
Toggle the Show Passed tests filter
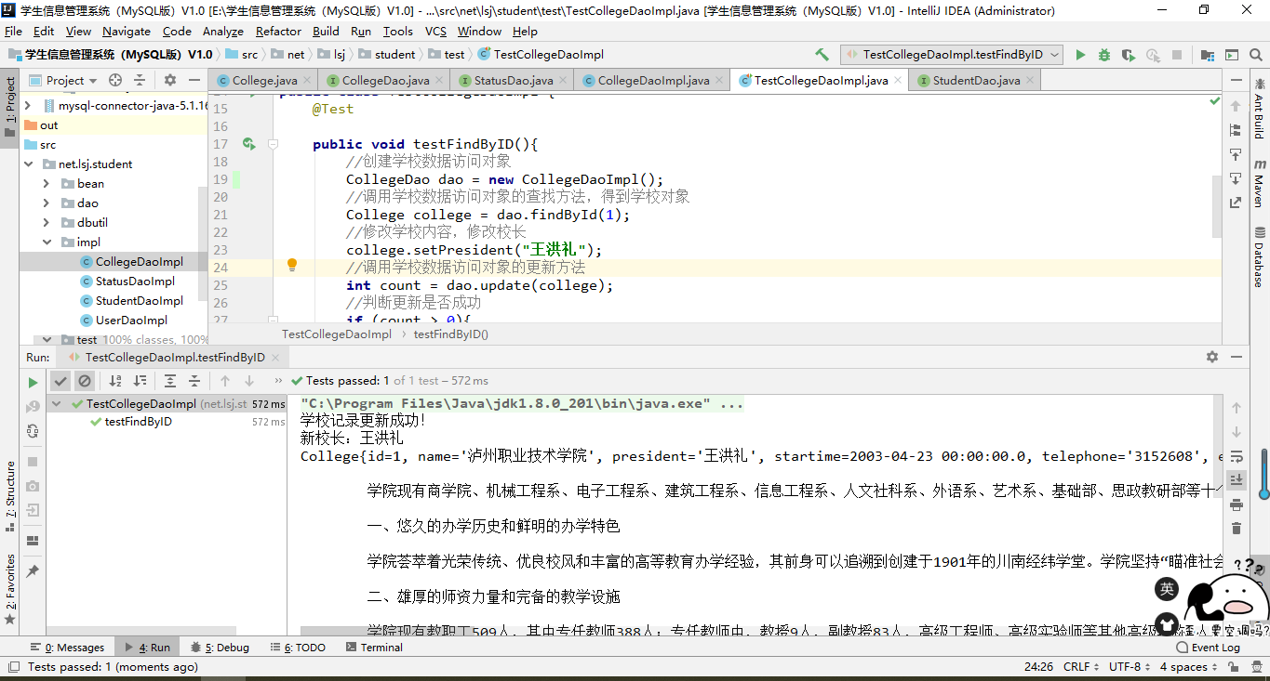(61, 380)
